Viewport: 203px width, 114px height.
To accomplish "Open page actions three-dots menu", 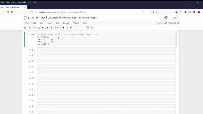I will [x=149, y=12].
